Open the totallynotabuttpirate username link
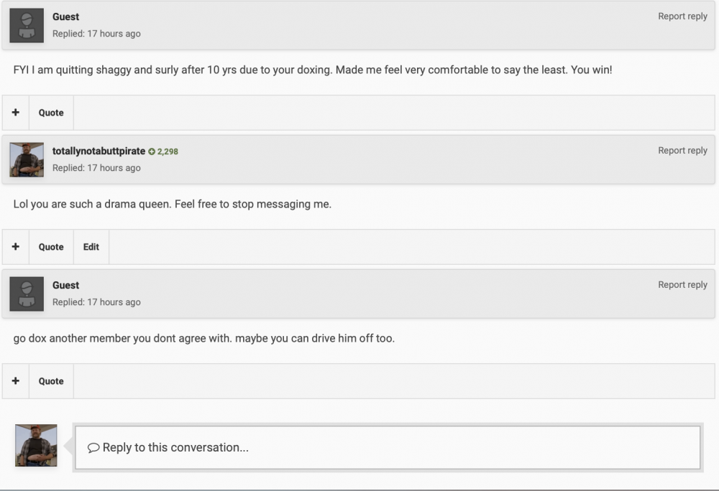The height and width of the screenshot is (491, 719). tap(99, 151)
